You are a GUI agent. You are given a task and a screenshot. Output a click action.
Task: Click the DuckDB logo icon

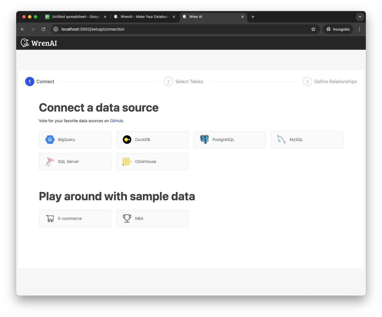click(x=127, y=140)
